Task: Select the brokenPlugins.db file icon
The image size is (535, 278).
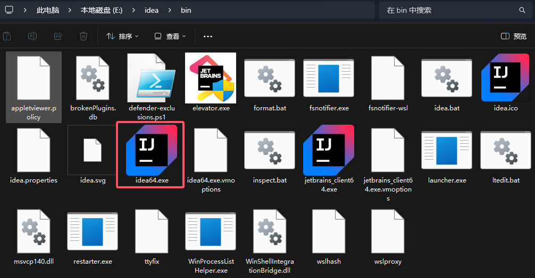Action: (x=93, y=78)
